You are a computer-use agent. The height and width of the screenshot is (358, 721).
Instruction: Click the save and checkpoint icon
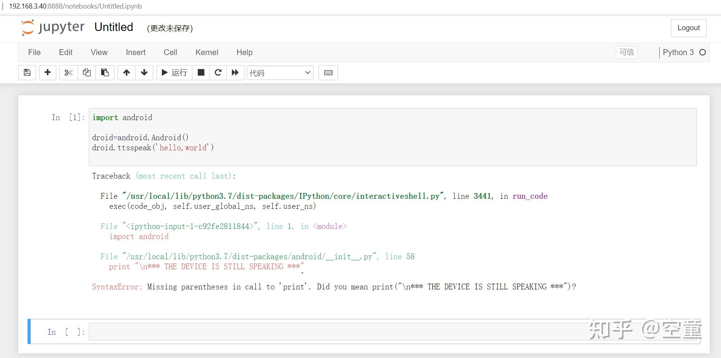pyautogui.click(x=27, y=72)
